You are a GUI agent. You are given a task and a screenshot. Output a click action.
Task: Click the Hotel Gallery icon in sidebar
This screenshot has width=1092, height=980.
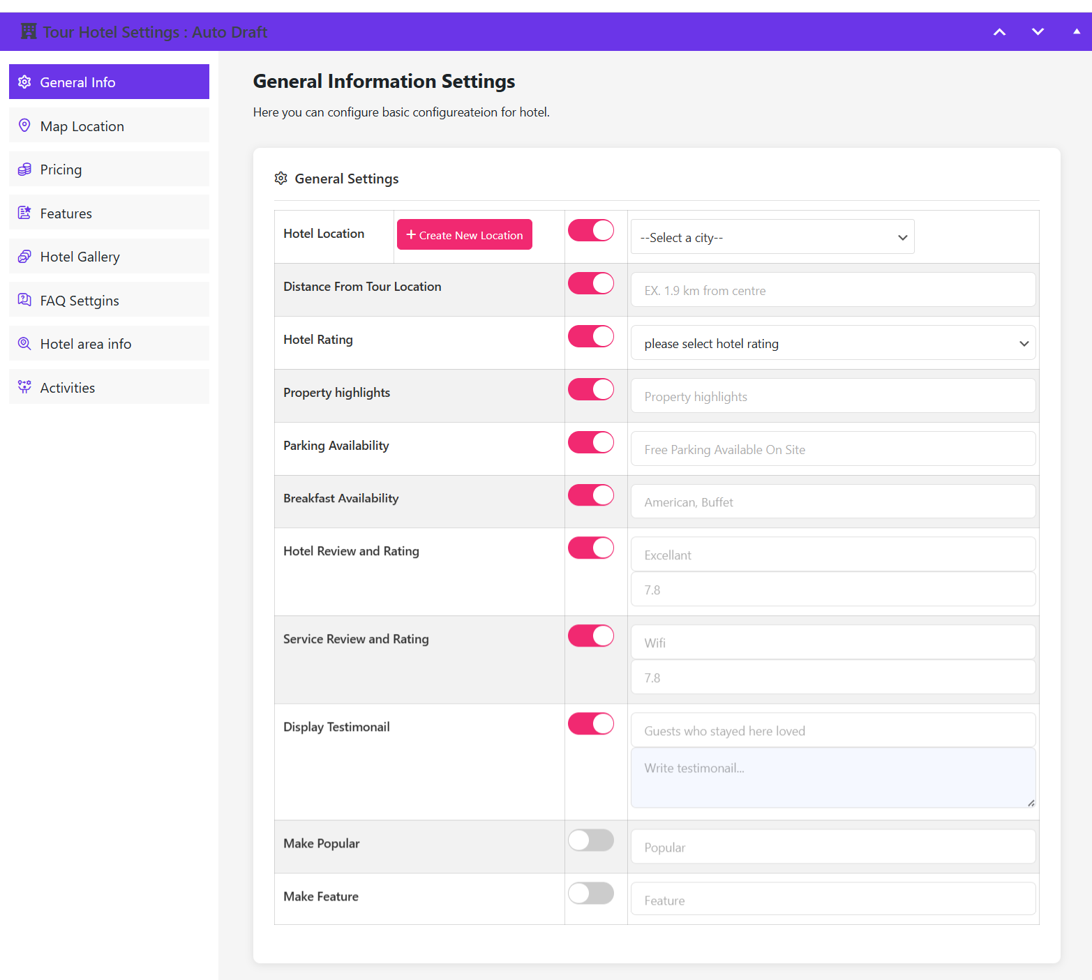[x=24, y=257]
